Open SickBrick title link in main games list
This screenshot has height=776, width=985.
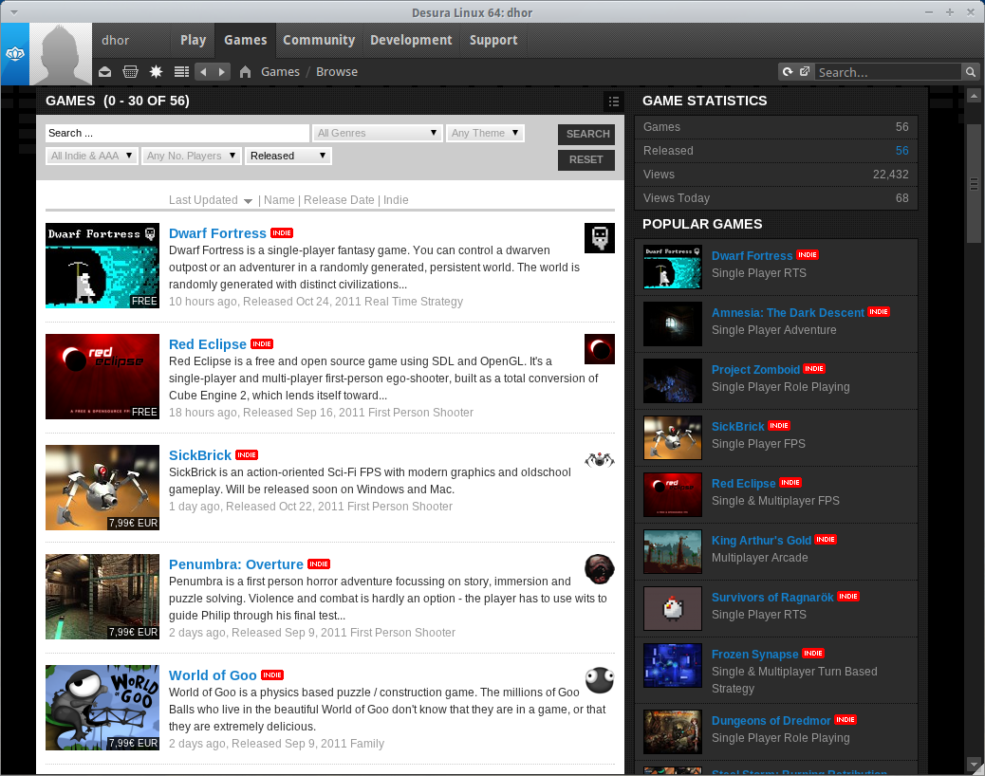[200, 455]
